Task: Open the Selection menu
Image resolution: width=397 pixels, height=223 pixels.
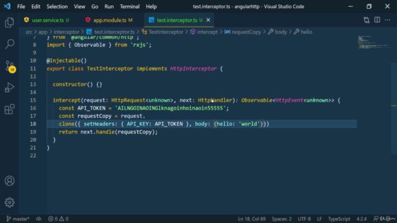Action: click(57, 7)
